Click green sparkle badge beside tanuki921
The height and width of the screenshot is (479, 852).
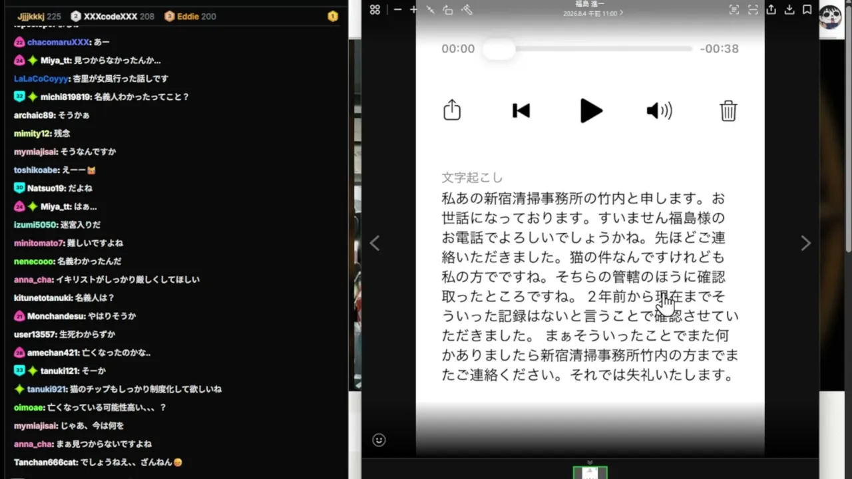point(19,389)
